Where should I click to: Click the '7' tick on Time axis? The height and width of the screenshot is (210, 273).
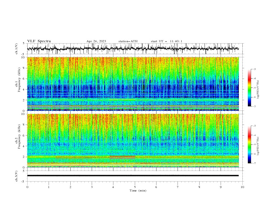(178, 187)
